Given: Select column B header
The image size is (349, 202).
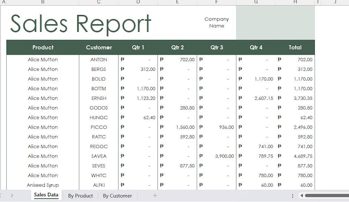Looking at the screenshot, I should coord(43,2).
